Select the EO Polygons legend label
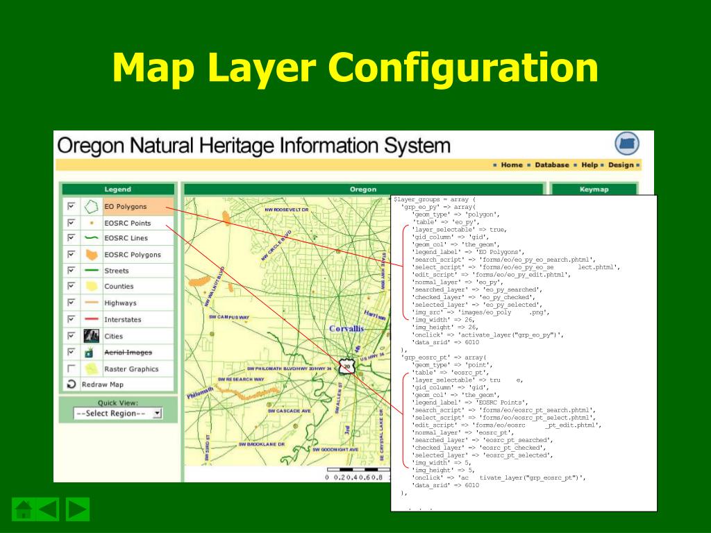The width and height of the screenshot is (711, 533). 126,207
